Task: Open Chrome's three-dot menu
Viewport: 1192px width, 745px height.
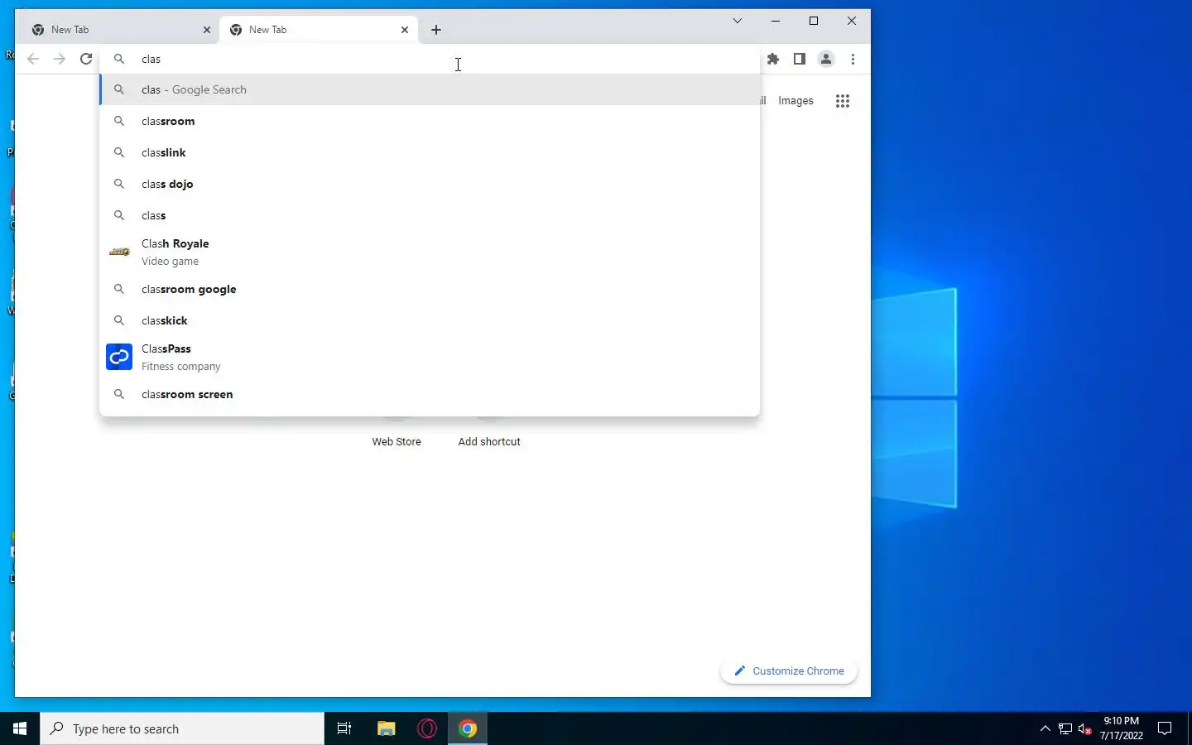Action: point(853,59)
